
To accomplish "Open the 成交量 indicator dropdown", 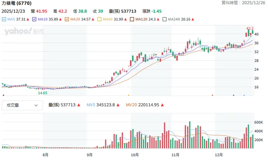I will (x=22, y=105).
